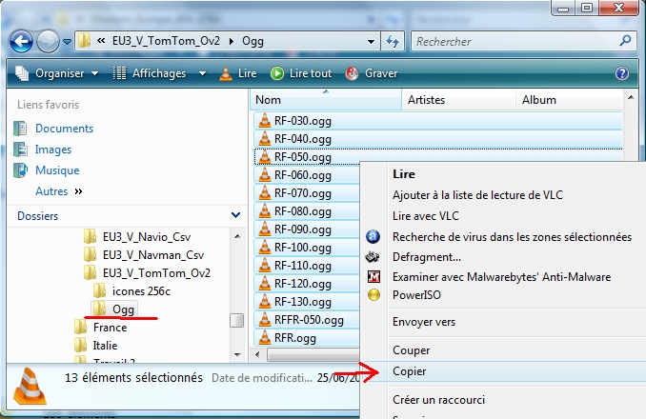Select file RF-040.ogg

[302, 139]
